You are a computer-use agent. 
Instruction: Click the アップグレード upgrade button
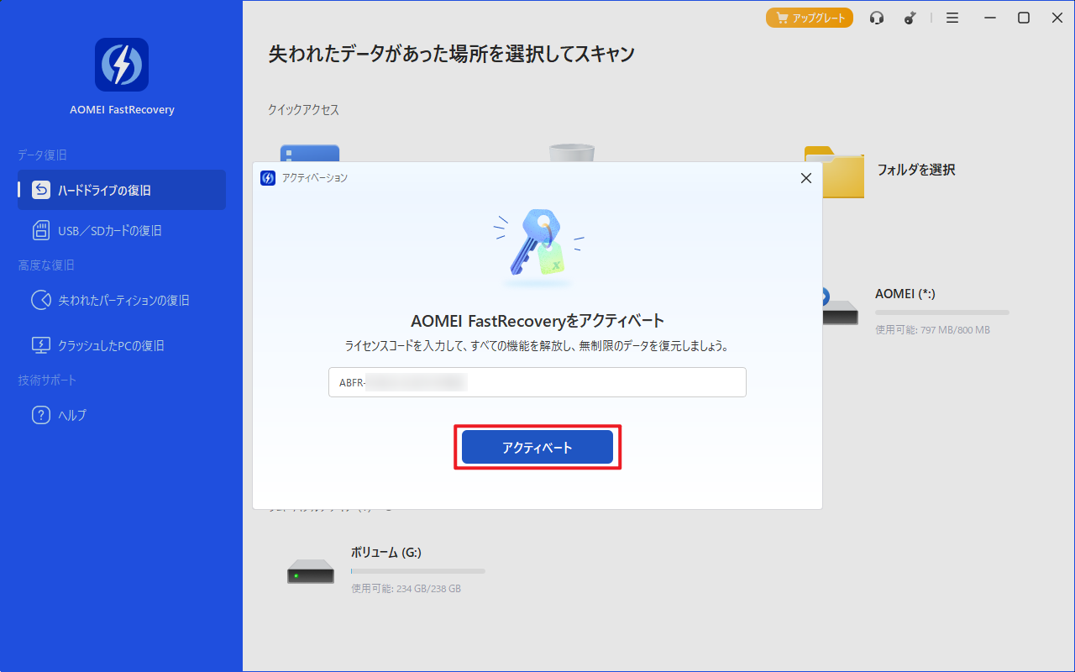pos(810,18)
